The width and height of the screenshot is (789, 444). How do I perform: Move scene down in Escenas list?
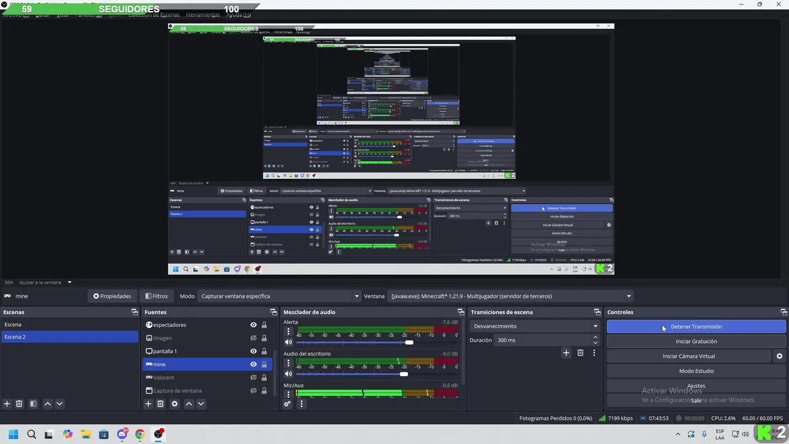pyautogui.click(x=59, y=404)
